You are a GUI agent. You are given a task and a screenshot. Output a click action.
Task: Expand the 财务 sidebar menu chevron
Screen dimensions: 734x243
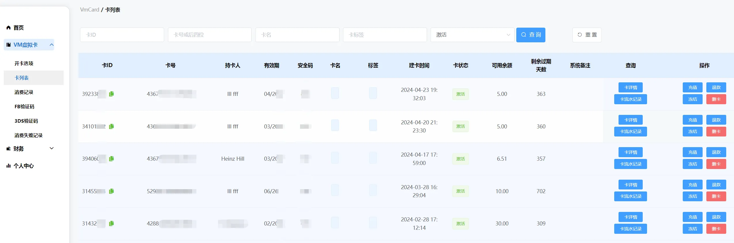52,148
